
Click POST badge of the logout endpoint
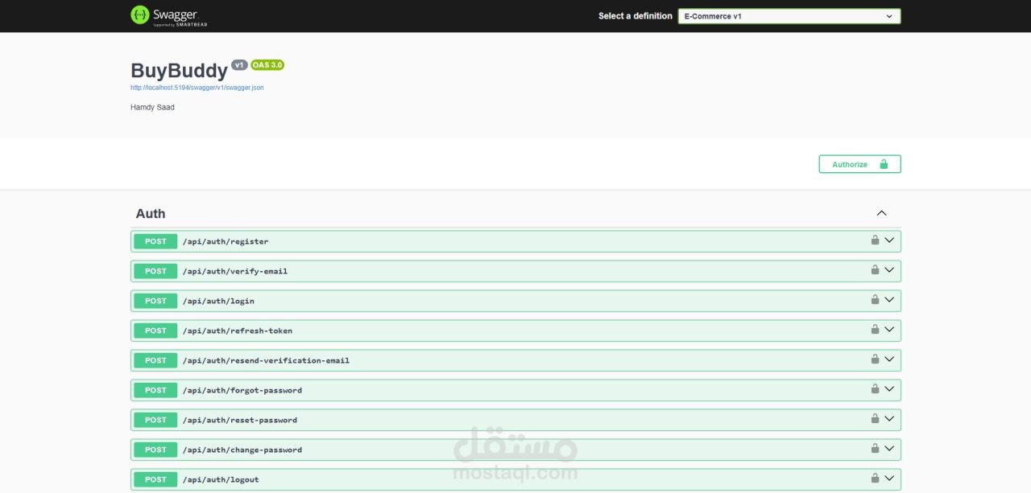coord(155,479)
